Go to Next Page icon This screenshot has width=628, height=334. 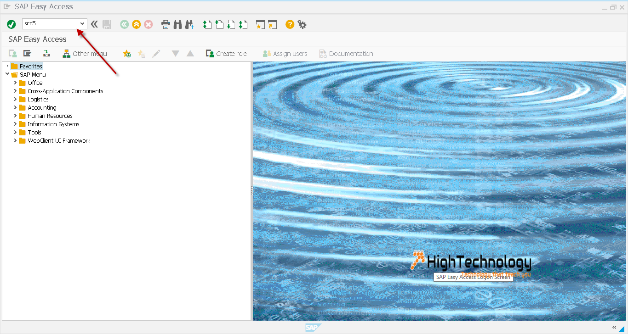231,24
